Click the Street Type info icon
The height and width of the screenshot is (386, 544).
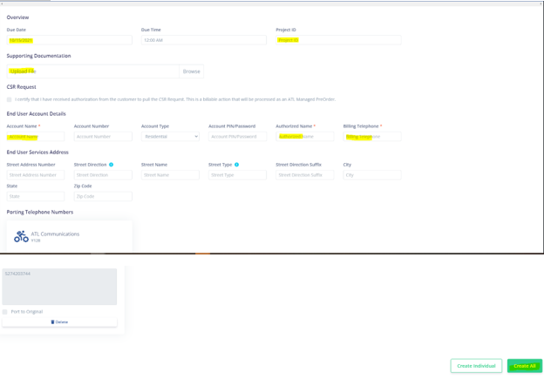coord(236,165)
